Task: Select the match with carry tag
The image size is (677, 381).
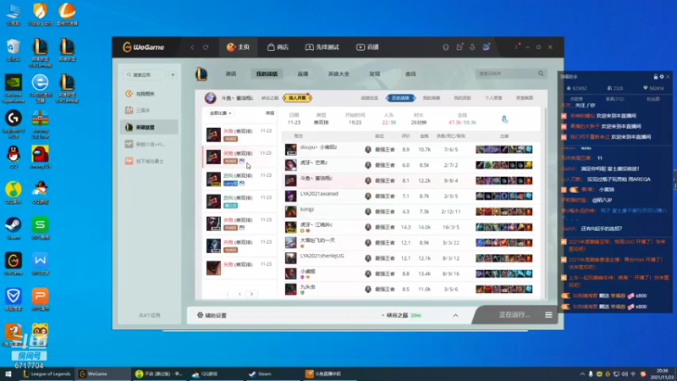Action: 239,179
